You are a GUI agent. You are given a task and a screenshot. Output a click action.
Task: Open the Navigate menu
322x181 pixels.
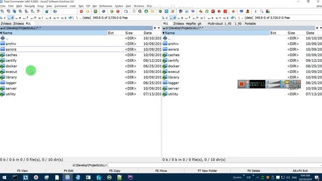pos(30,6)
